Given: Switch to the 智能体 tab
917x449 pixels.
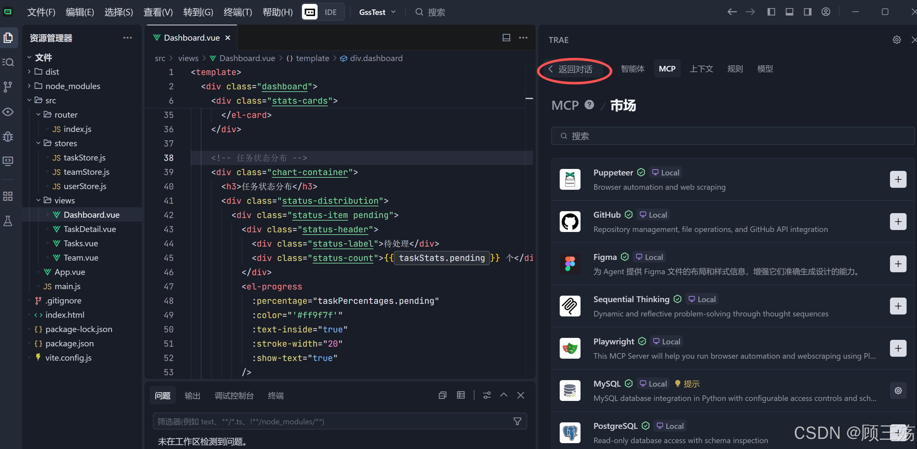Looking at the screenshot, I should pos(632,69).
